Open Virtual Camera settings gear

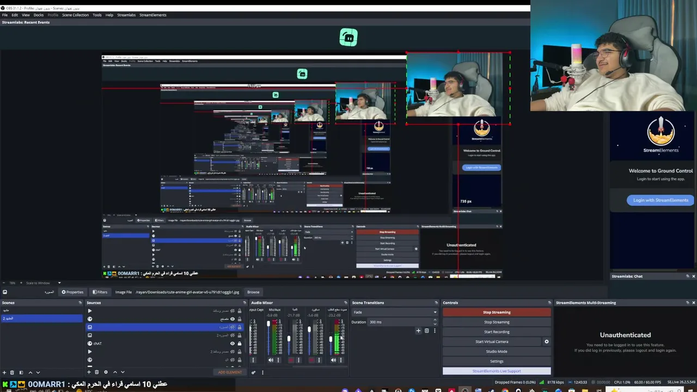click(546, 342)
